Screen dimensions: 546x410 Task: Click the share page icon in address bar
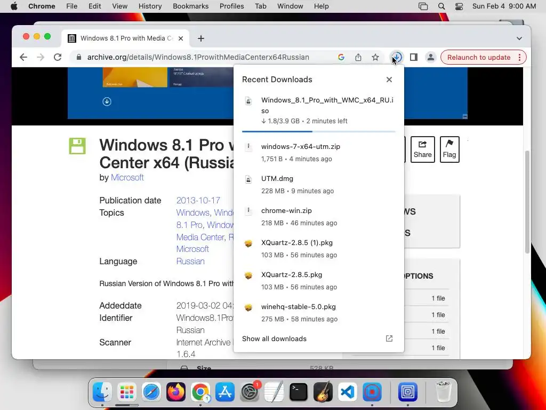(x=358, y=57)
